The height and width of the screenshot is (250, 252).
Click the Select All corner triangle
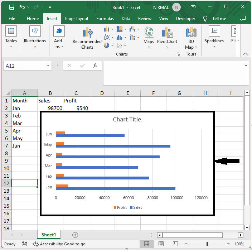(8, 93)
